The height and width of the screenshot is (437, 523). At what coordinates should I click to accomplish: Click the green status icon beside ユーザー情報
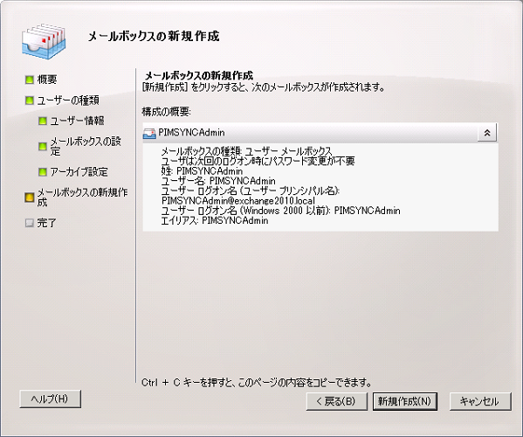(43, 121)
